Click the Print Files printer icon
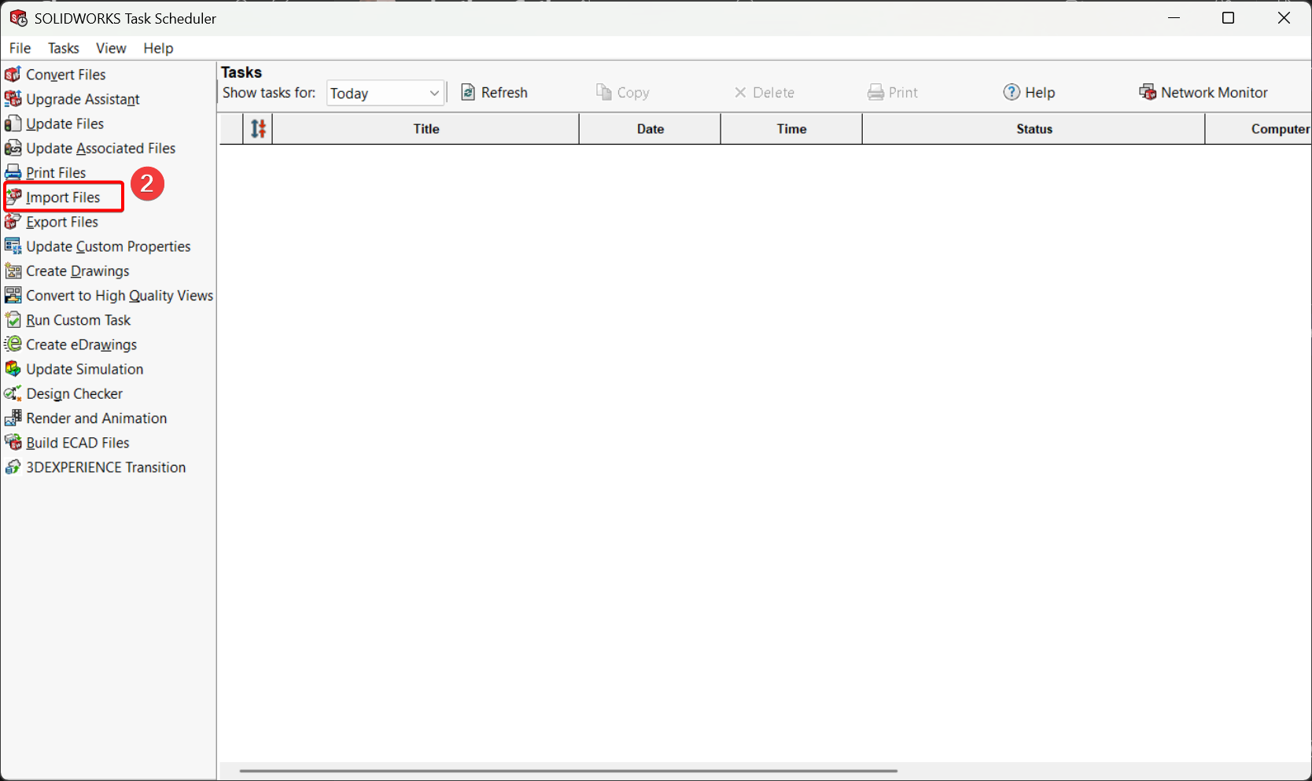The height and width of the screenshot is (781, 1312). pos(13,172)
